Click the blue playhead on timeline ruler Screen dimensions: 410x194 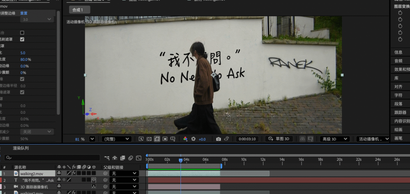point(181,160)
